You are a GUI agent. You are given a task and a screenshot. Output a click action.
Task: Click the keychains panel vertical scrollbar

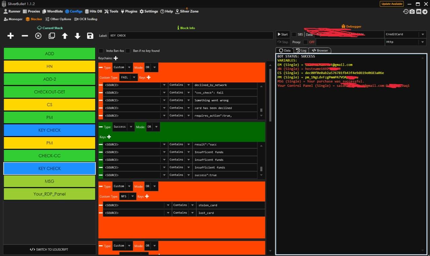[270, 94]
